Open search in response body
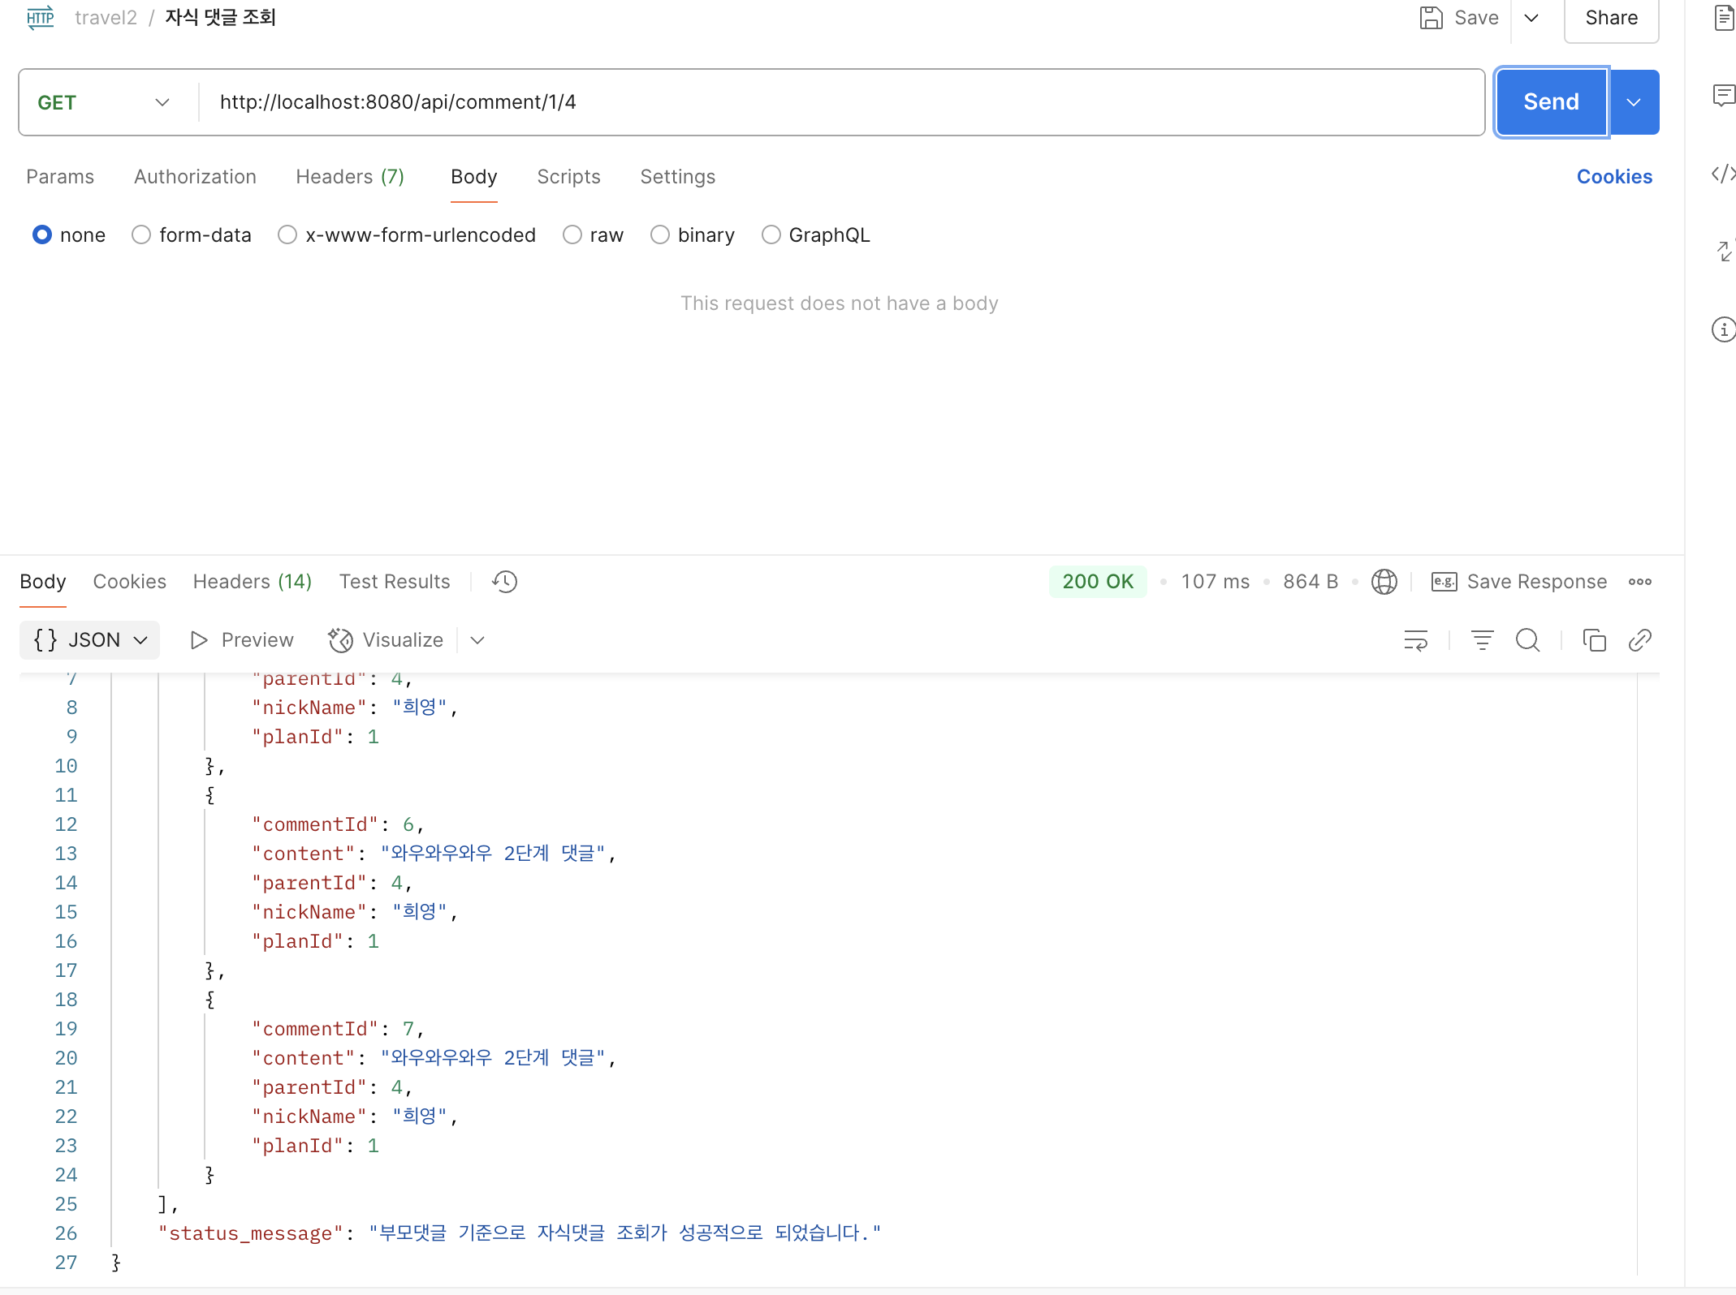The height and width of the screenshot is (1295, 1736). coord(1527,640)
